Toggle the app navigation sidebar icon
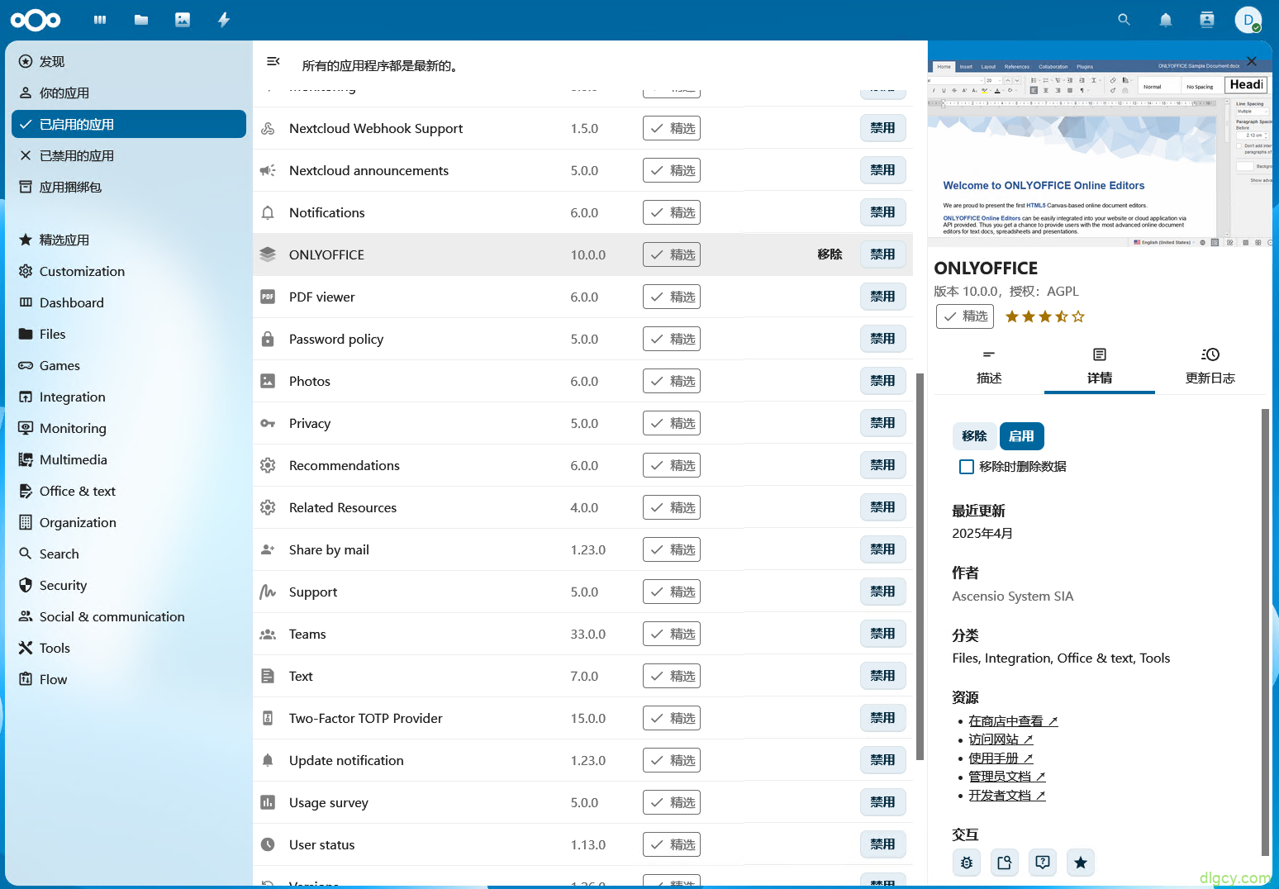Viewport: 1279px width, 889px height. click(x=273, y=61)
